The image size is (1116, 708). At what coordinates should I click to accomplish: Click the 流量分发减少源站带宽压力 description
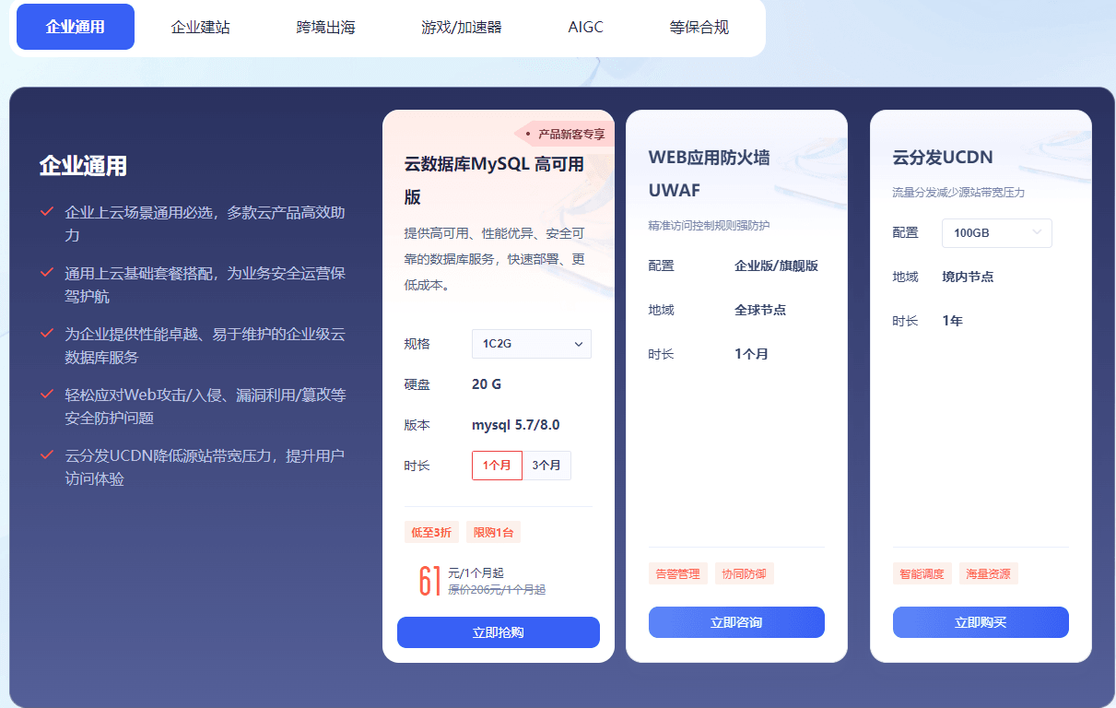pos(958,193)
